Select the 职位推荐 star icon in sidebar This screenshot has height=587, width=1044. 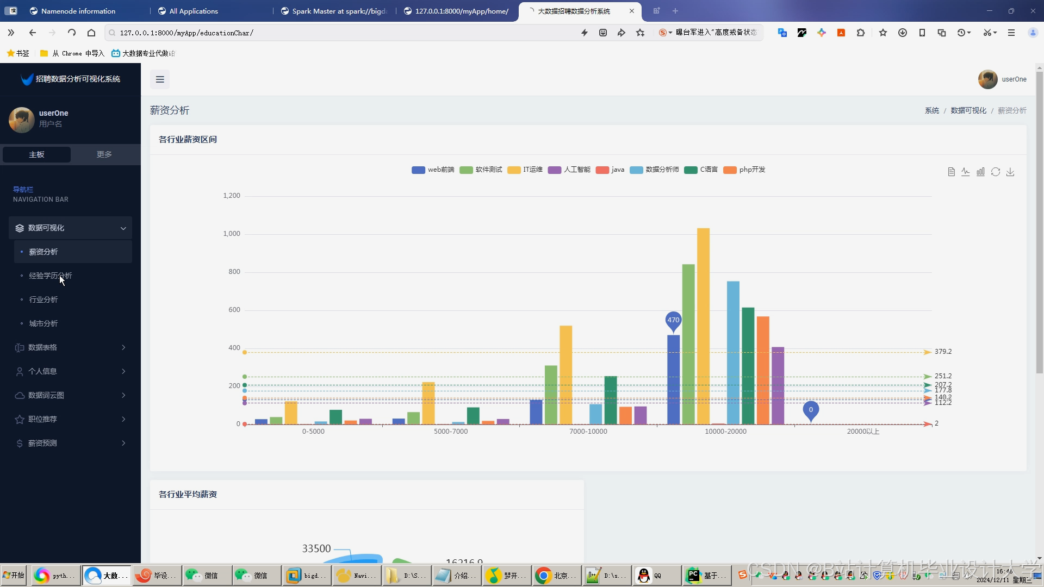(x=20, y=419)
